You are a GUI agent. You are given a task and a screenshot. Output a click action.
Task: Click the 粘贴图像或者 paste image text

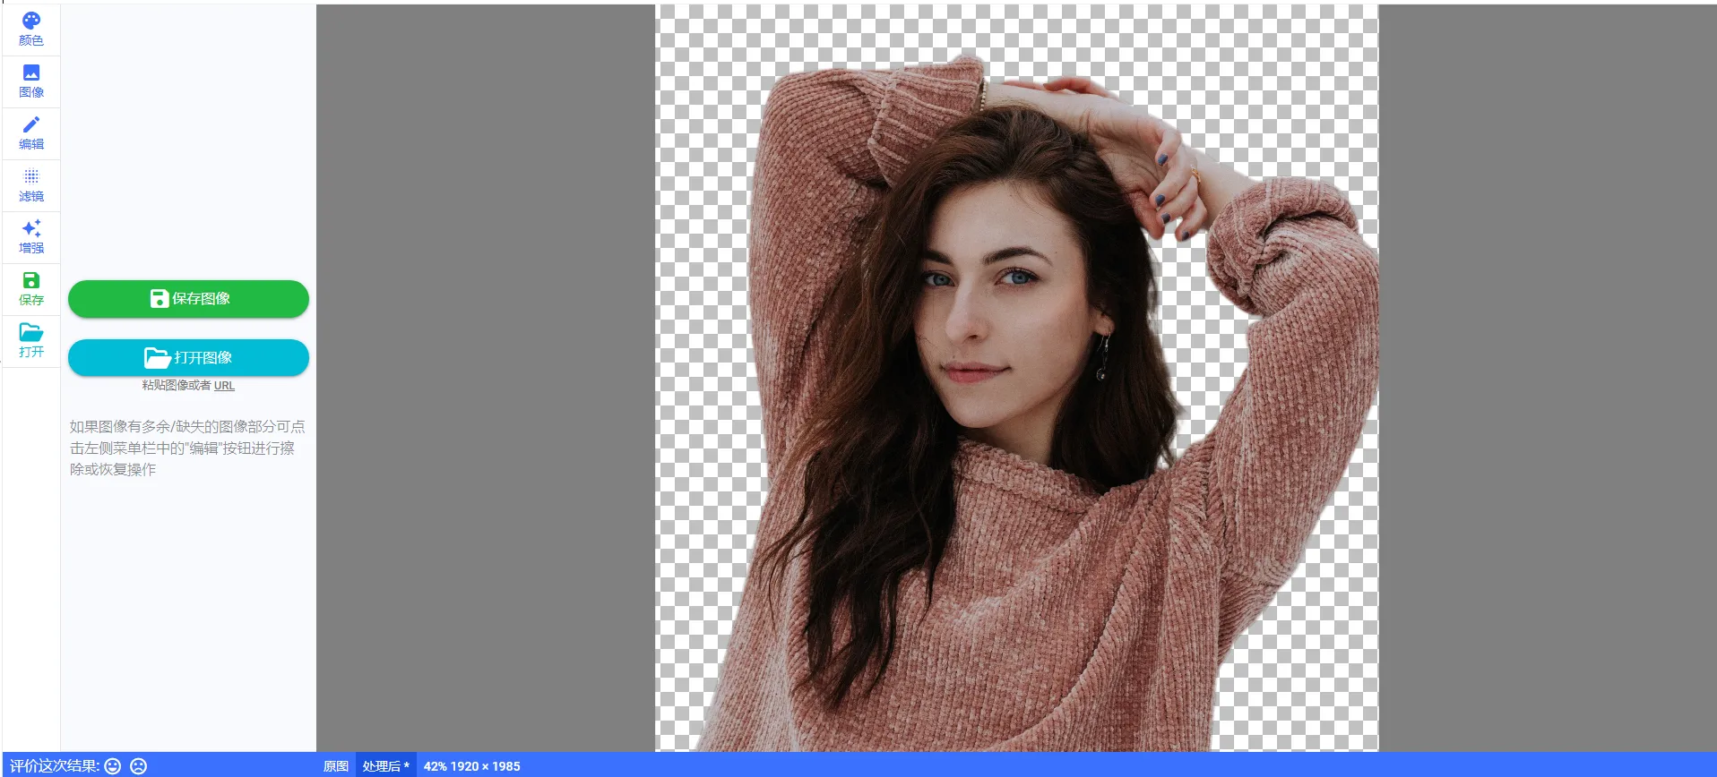tap(176, 386)
